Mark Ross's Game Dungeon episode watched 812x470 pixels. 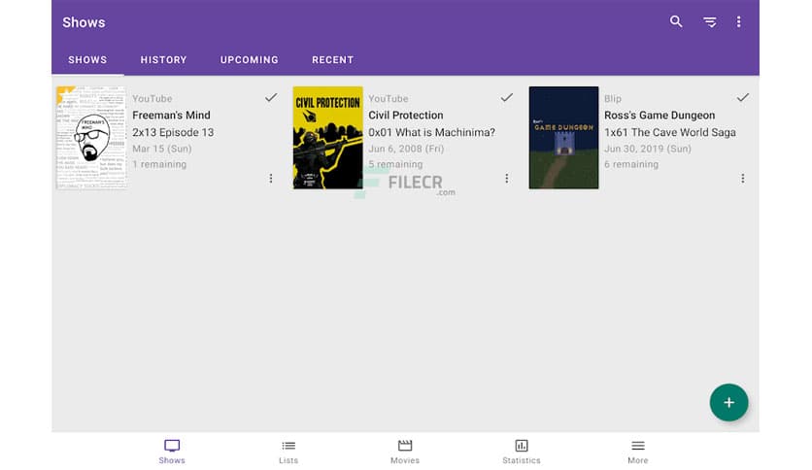[742, 98]
